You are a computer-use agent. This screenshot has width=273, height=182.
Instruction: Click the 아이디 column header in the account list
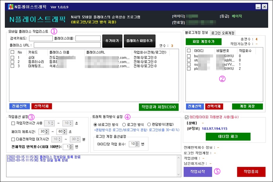(x=199, y=50)
